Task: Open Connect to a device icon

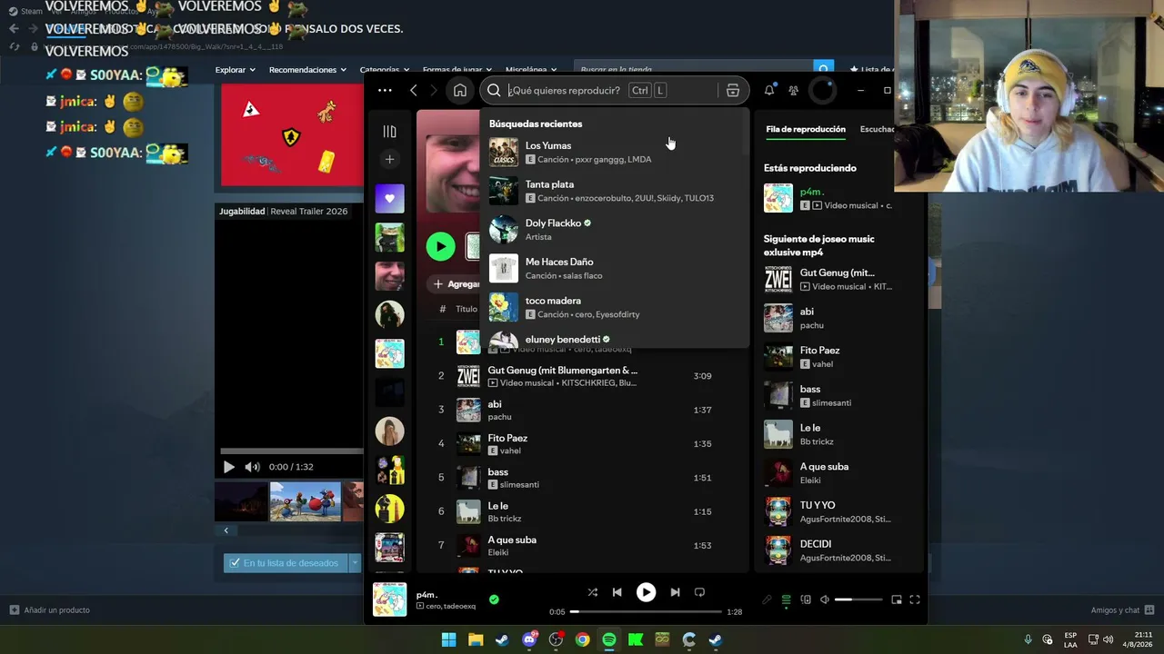Action: 806,599
